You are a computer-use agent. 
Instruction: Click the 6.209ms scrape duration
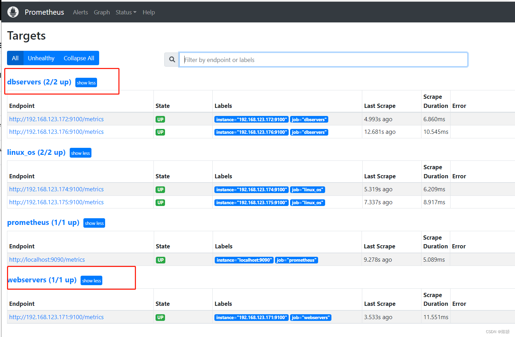pyautogui.click(x=434, y=189)
